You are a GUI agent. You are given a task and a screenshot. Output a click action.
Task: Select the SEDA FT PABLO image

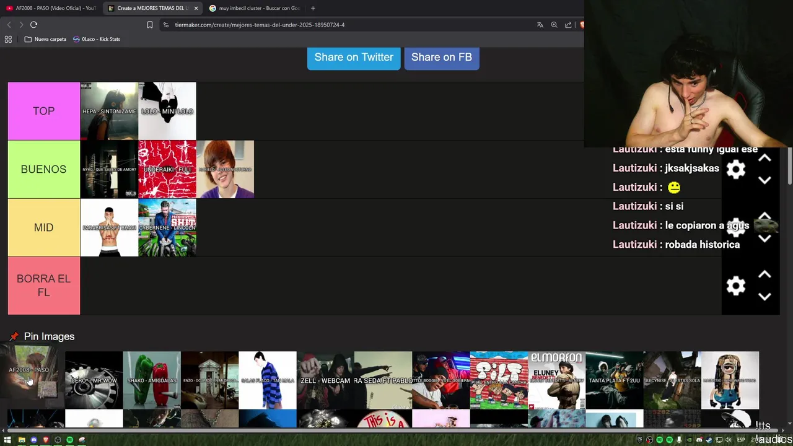tap(383, 380)
